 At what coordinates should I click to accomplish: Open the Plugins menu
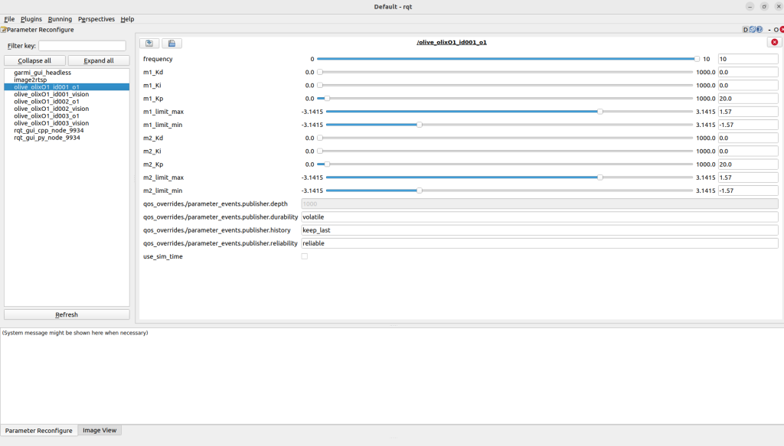(x=31, y=19)
